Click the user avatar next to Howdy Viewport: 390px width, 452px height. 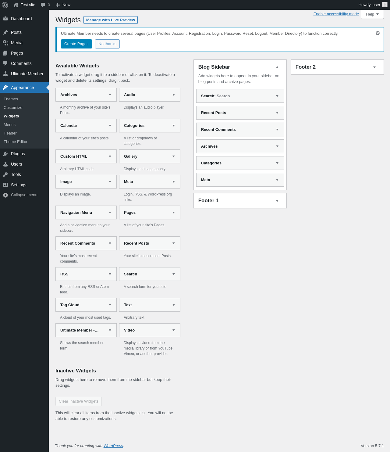385,5
